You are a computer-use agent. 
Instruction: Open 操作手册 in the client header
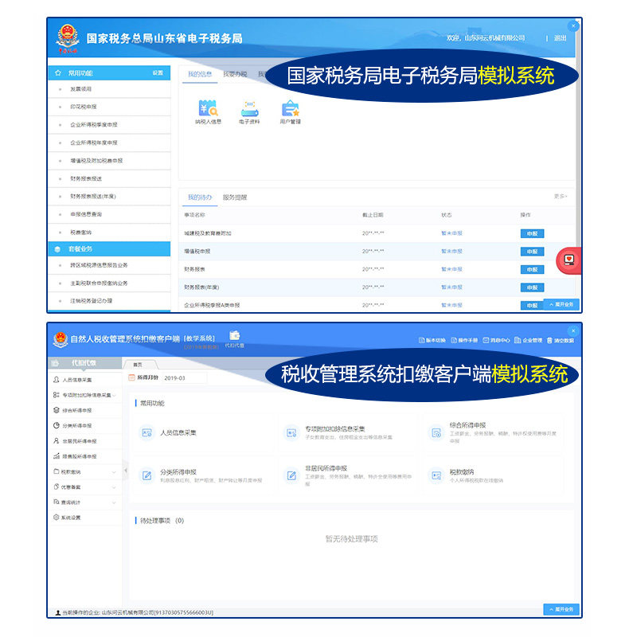(x=464, y=341)
